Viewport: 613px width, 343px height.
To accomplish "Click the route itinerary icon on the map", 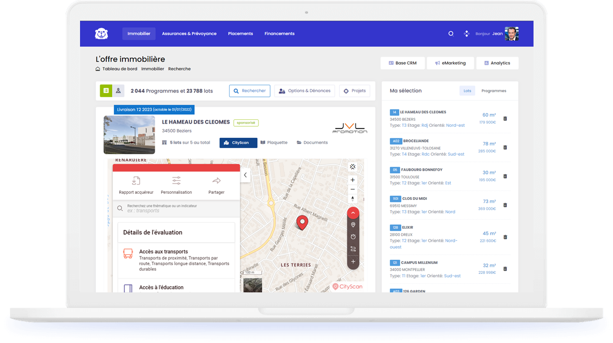I will tap(353, 248).
